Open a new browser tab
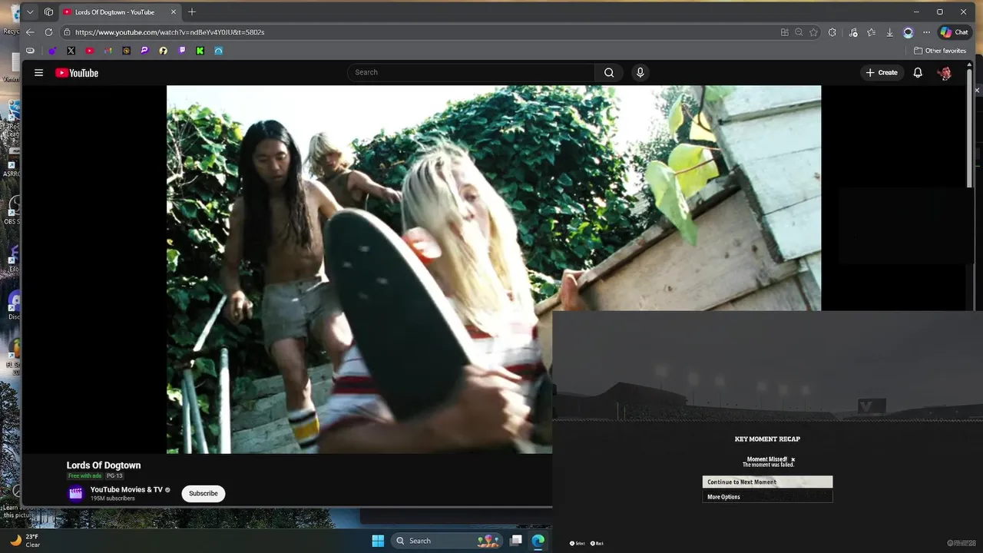 tap(192, 12)
